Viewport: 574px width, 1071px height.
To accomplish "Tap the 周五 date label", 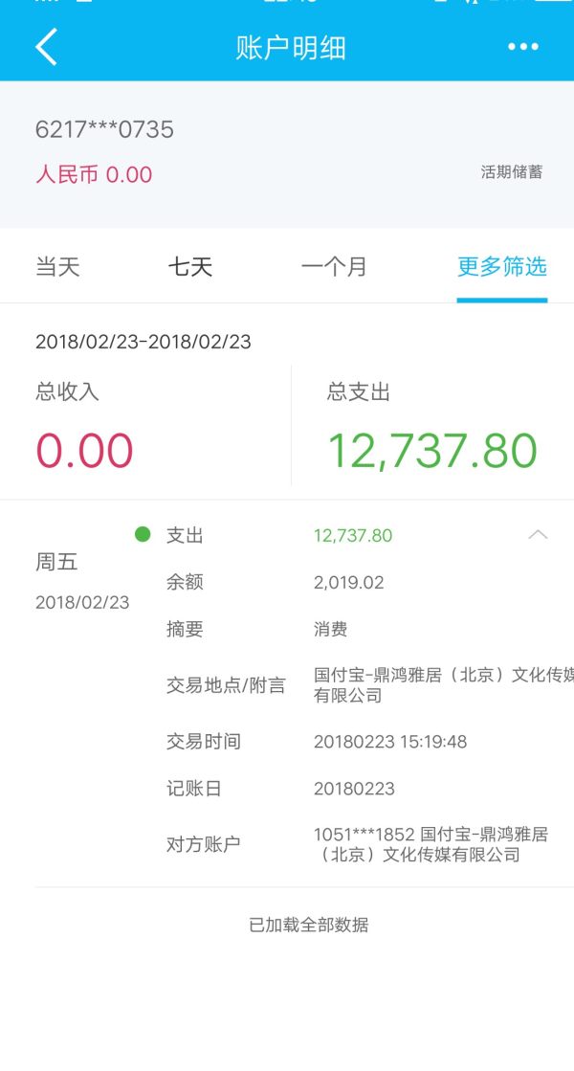I will (x=56, y=563).
